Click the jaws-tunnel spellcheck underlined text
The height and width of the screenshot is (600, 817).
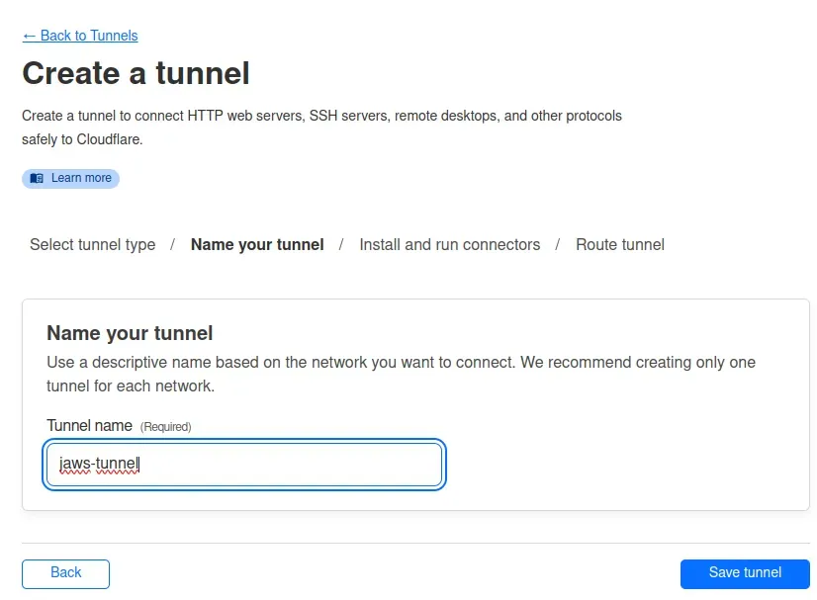[x=98, y=464]
